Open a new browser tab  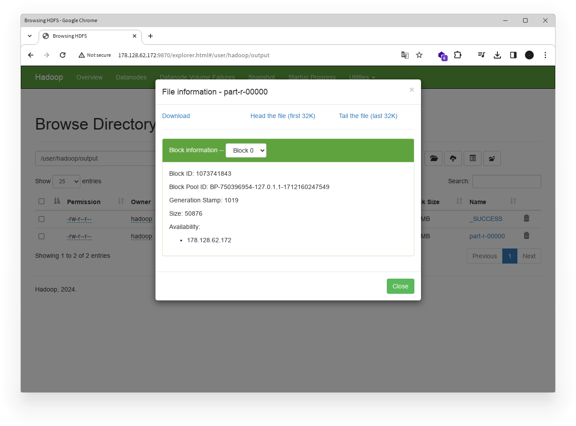click(151, 36)
